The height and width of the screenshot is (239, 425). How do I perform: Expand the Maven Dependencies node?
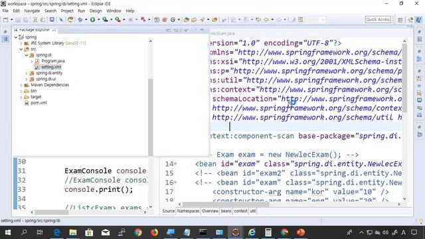coord(21,85)
